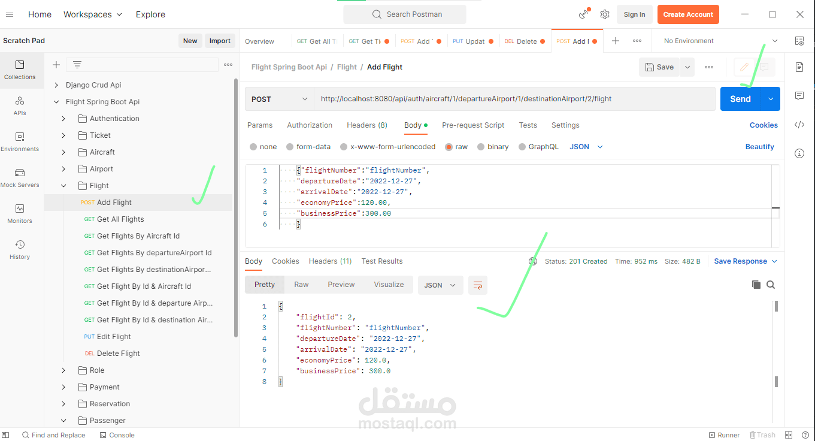Click the request URL input field
815x441 pixels.
pos(514,99)
